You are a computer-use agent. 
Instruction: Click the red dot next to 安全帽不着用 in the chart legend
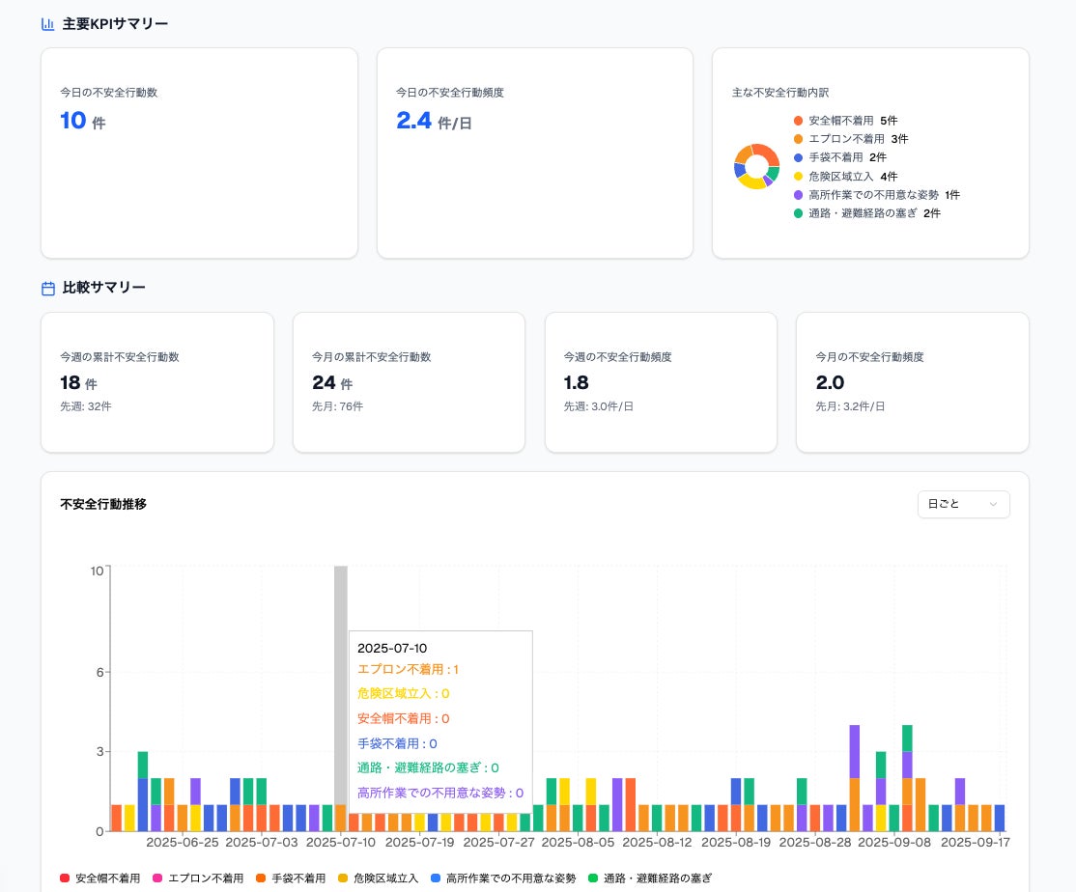pos(65,878)
